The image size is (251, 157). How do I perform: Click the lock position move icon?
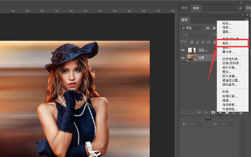point(203,42)
